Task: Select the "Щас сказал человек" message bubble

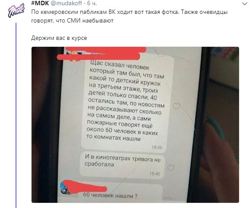Action: pyautogui.click(x=127, y=103)
